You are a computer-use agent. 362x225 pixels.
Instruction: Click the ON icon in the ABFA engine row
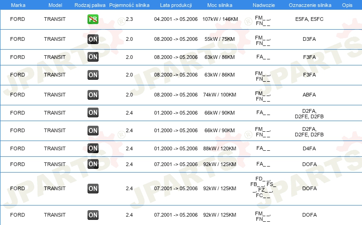click(93, 95)
